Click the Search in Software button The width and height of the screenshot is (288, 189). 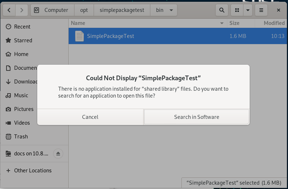click(197, 117)
